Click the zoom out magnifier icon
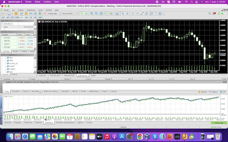This screenshot has height=142, width=228. click(96, 13)
